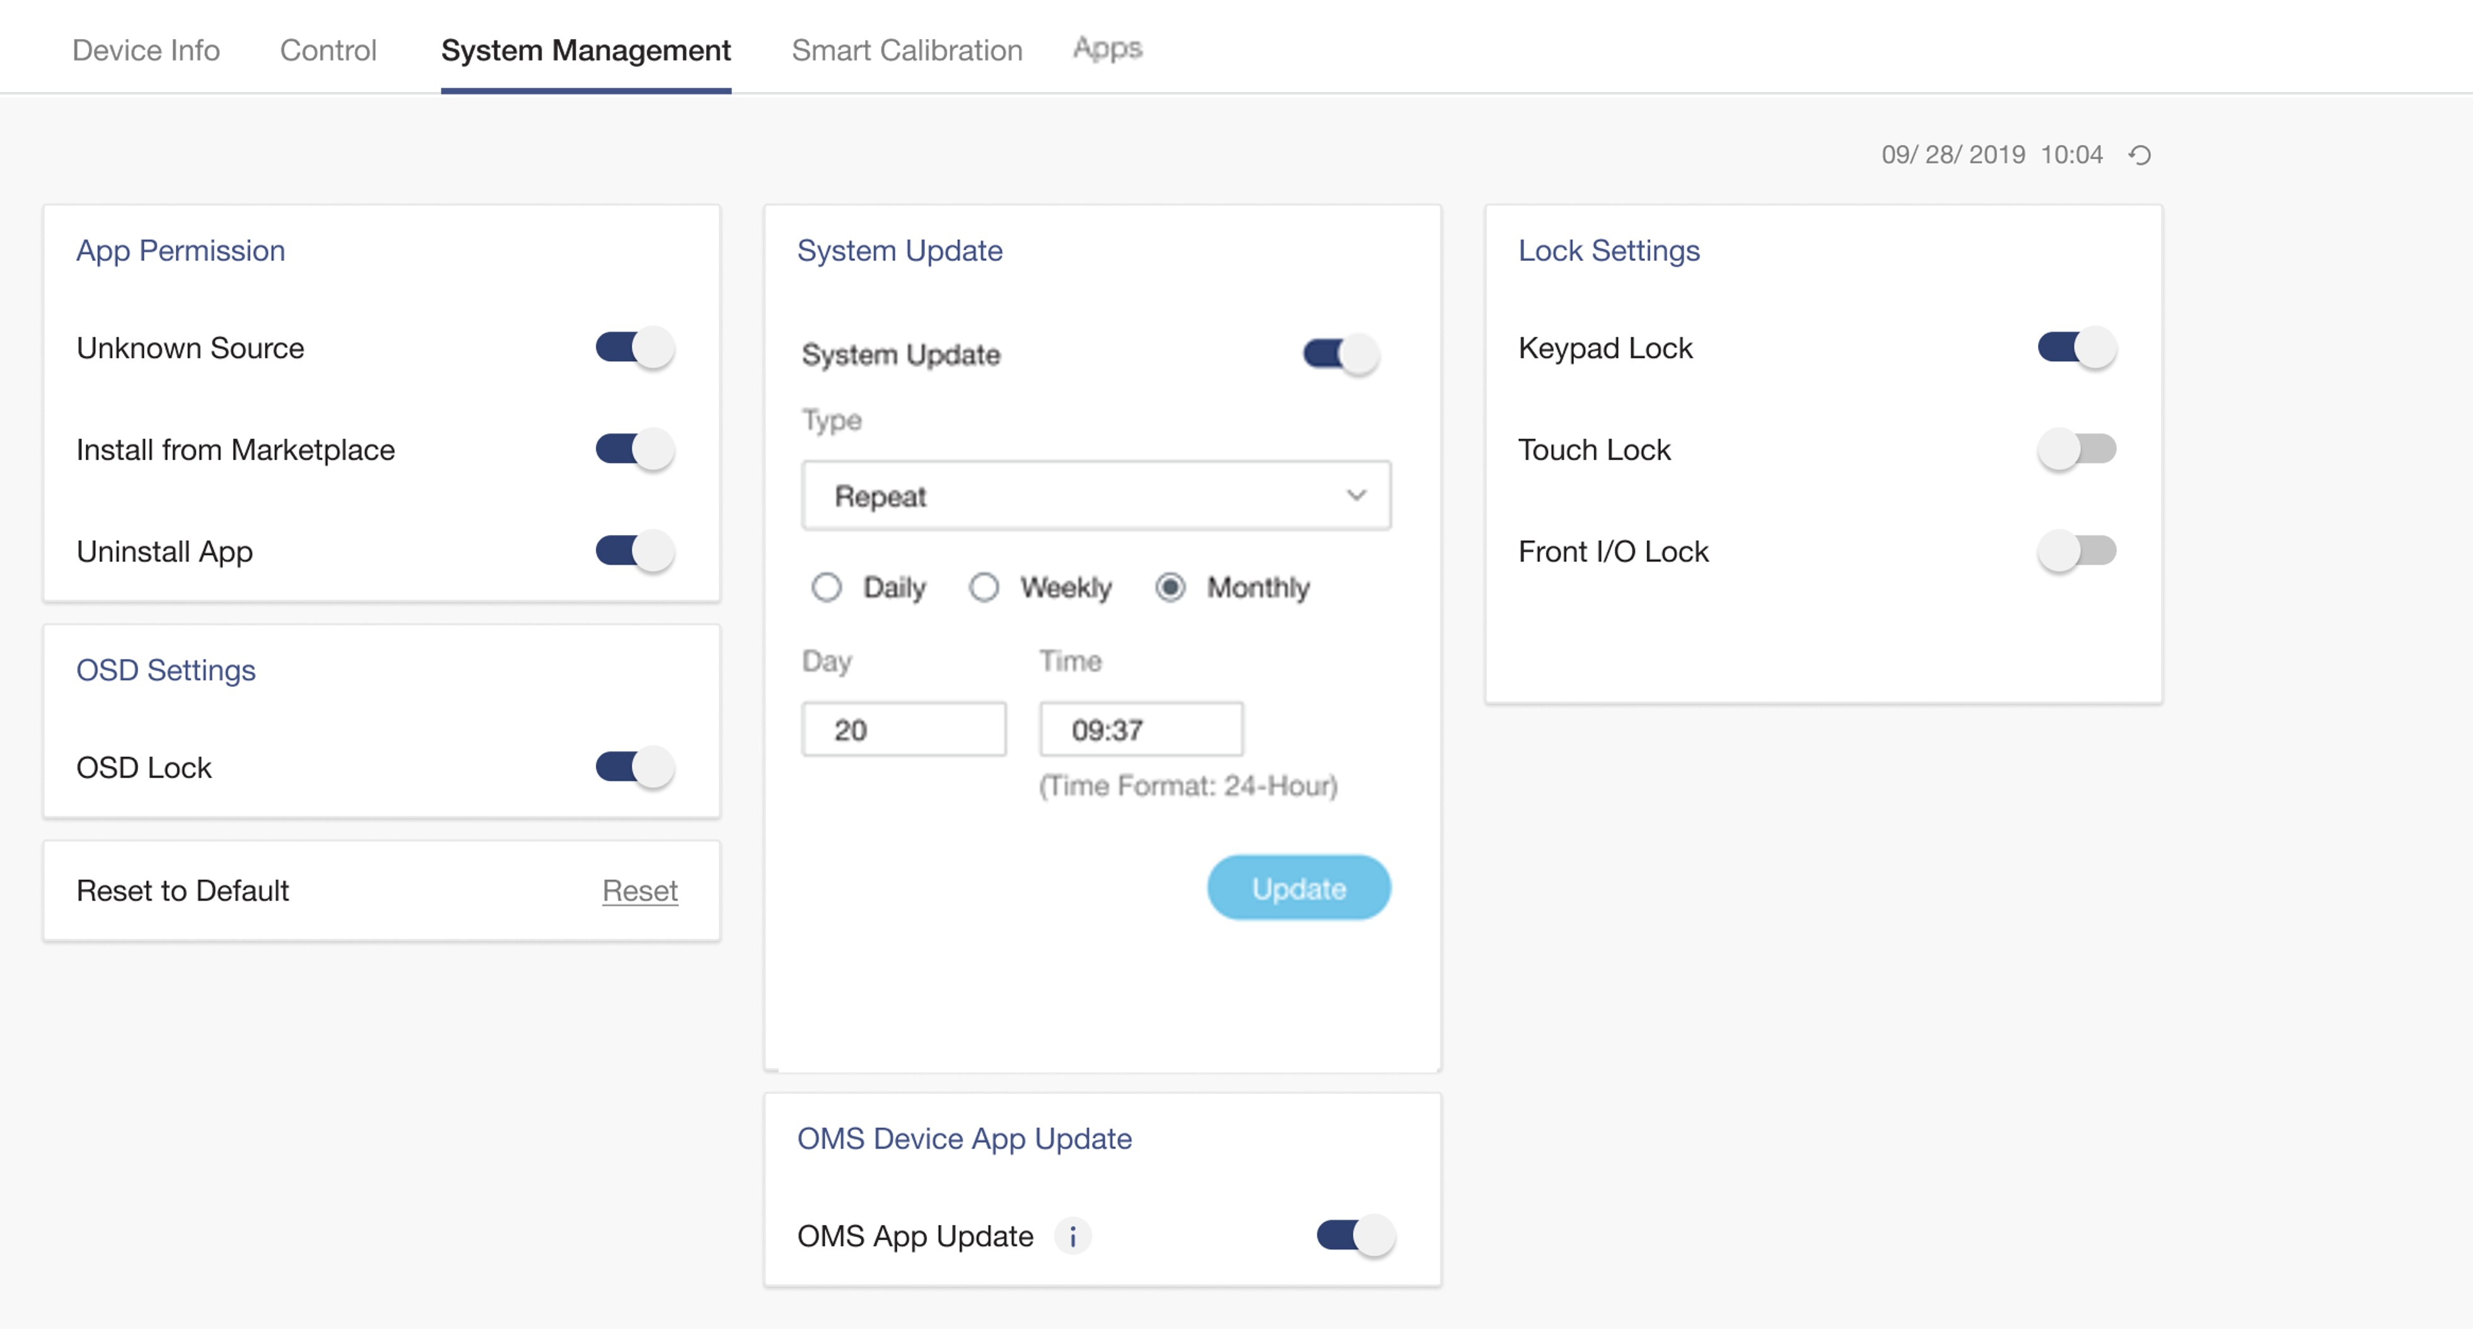Select the Monthly update schedule
This screenshot has width=2473, height=1329.
[x=1170, y=588]
